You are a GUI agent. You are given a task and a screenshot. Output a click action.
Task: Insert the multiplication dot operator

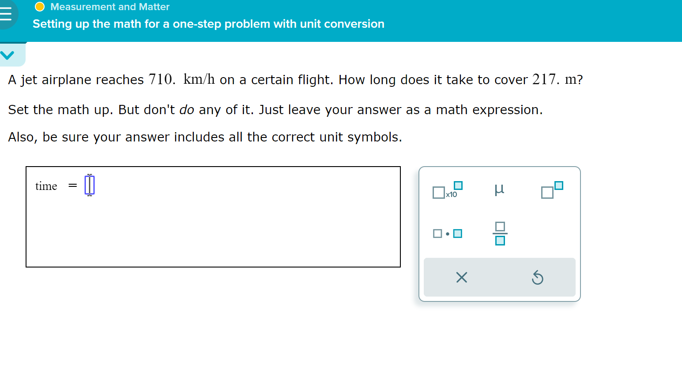(x=447, y=233)
